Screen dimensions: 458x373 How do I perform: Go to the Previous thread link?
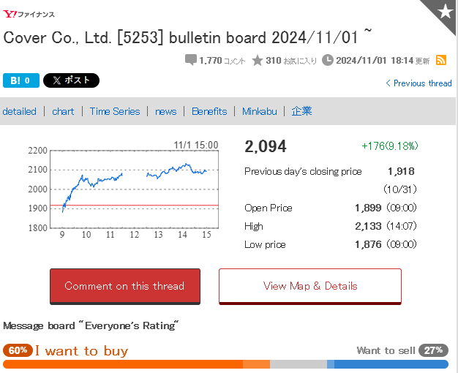point(418,83)
